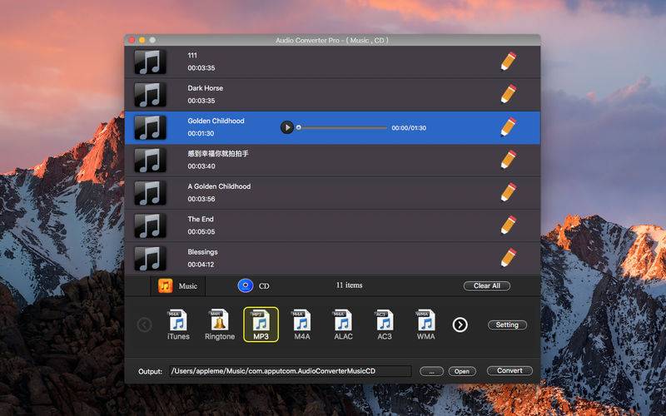Click the pencil icon in the Golden Childhood row
666x416 pixels.
click(508, 127)
